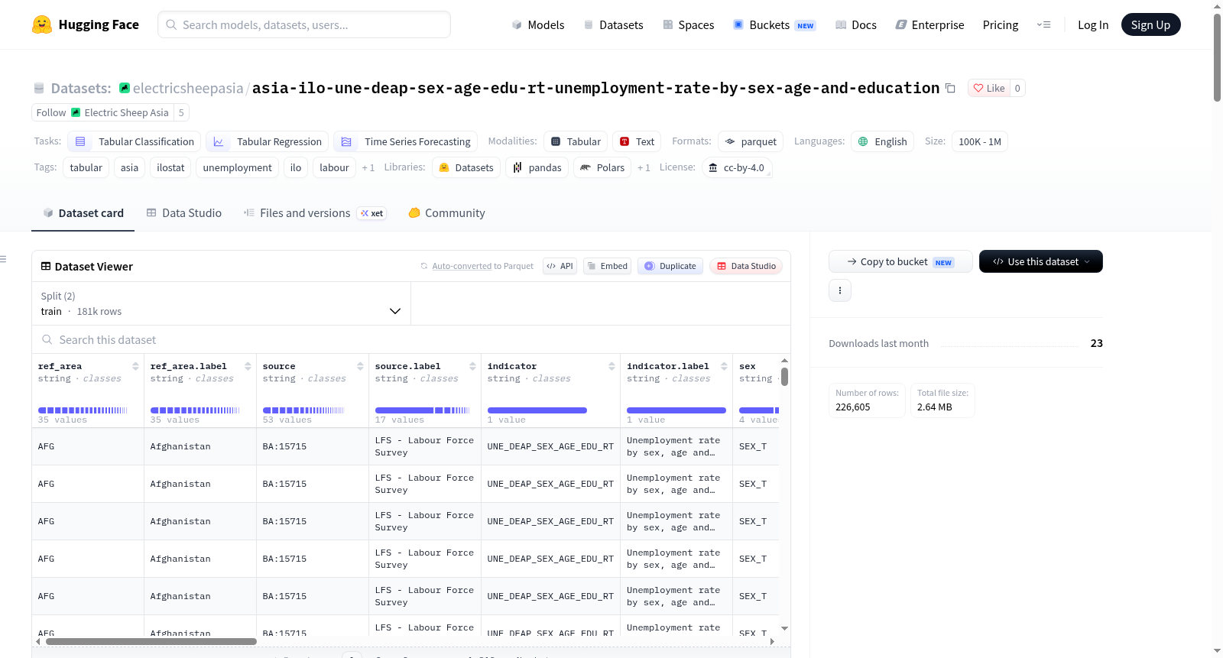The image size is (1223, 658).
Task: Open the navigation more-options menu icon
Action: [1043, 24]
